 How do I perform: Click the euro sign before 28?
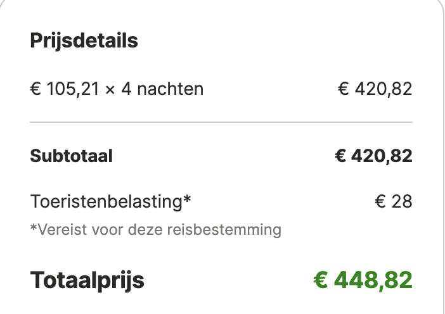pos(380,202)
